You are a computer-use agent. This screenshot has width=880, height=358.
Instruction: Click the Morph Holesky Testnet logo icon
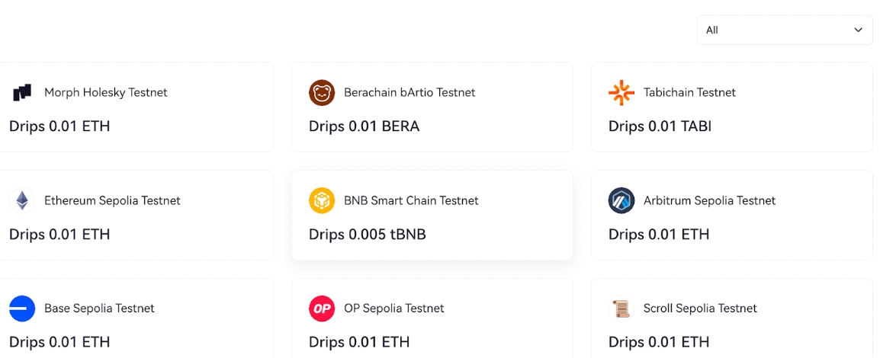coord(22,93)
